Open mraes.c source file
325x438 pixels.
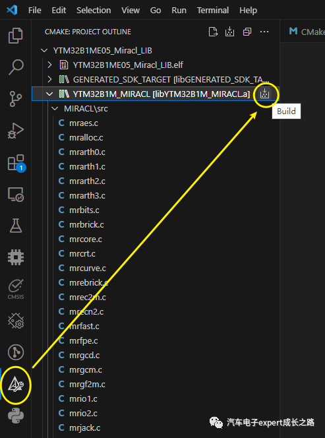[x=84, y=123]
